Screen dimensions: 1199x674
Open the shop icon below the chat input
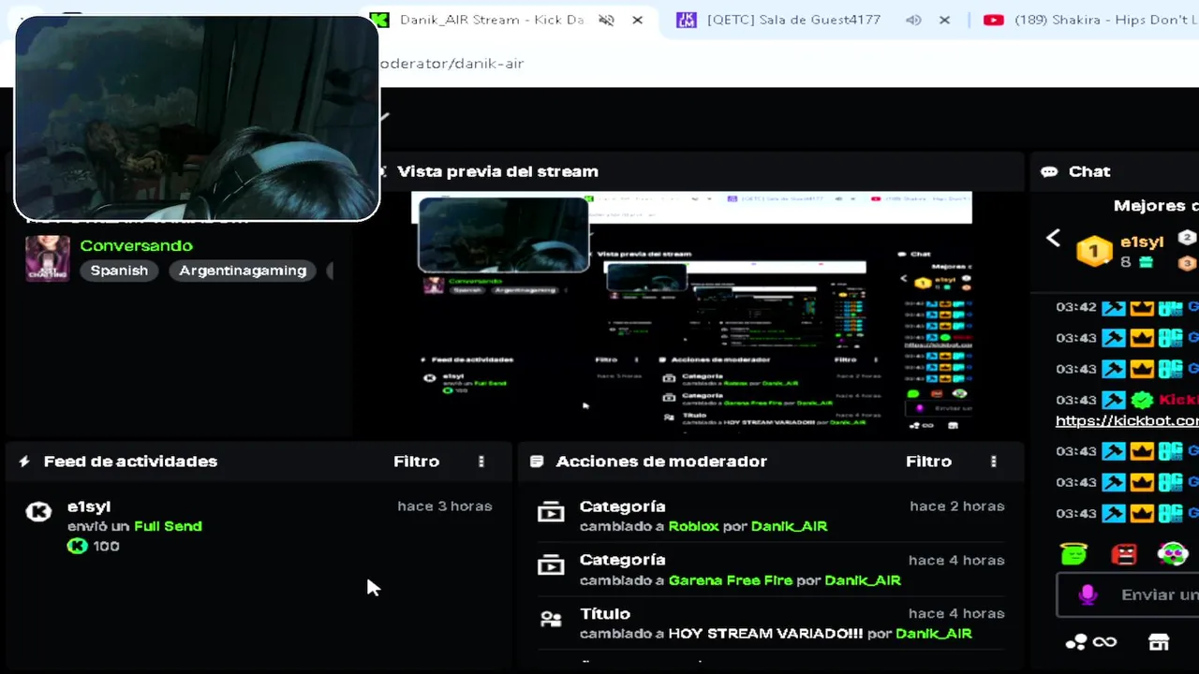[x=1159, y=641]
